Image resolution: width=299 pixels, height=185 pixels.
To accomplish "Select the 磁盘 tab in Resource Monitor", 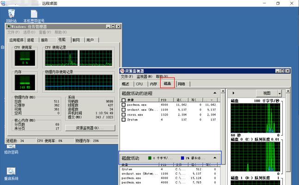I will point(167,83).
